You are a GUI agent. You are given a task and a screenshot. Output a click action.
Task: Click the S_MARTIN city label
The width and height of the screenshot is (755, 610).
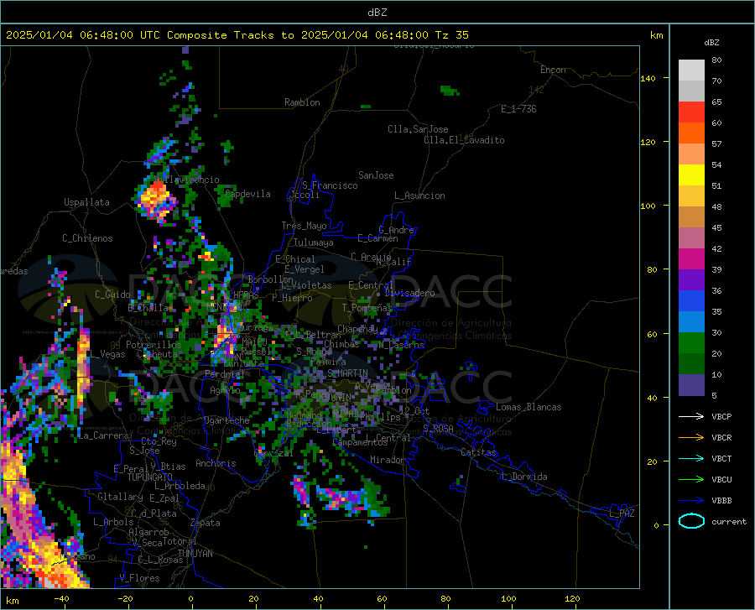(x=347, y=373)
